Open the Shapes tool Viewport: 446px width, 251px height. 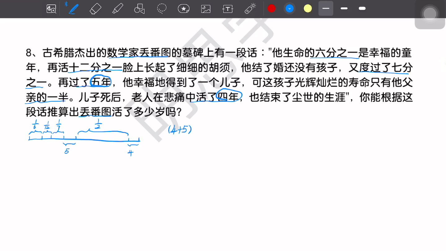click(139, 9)
